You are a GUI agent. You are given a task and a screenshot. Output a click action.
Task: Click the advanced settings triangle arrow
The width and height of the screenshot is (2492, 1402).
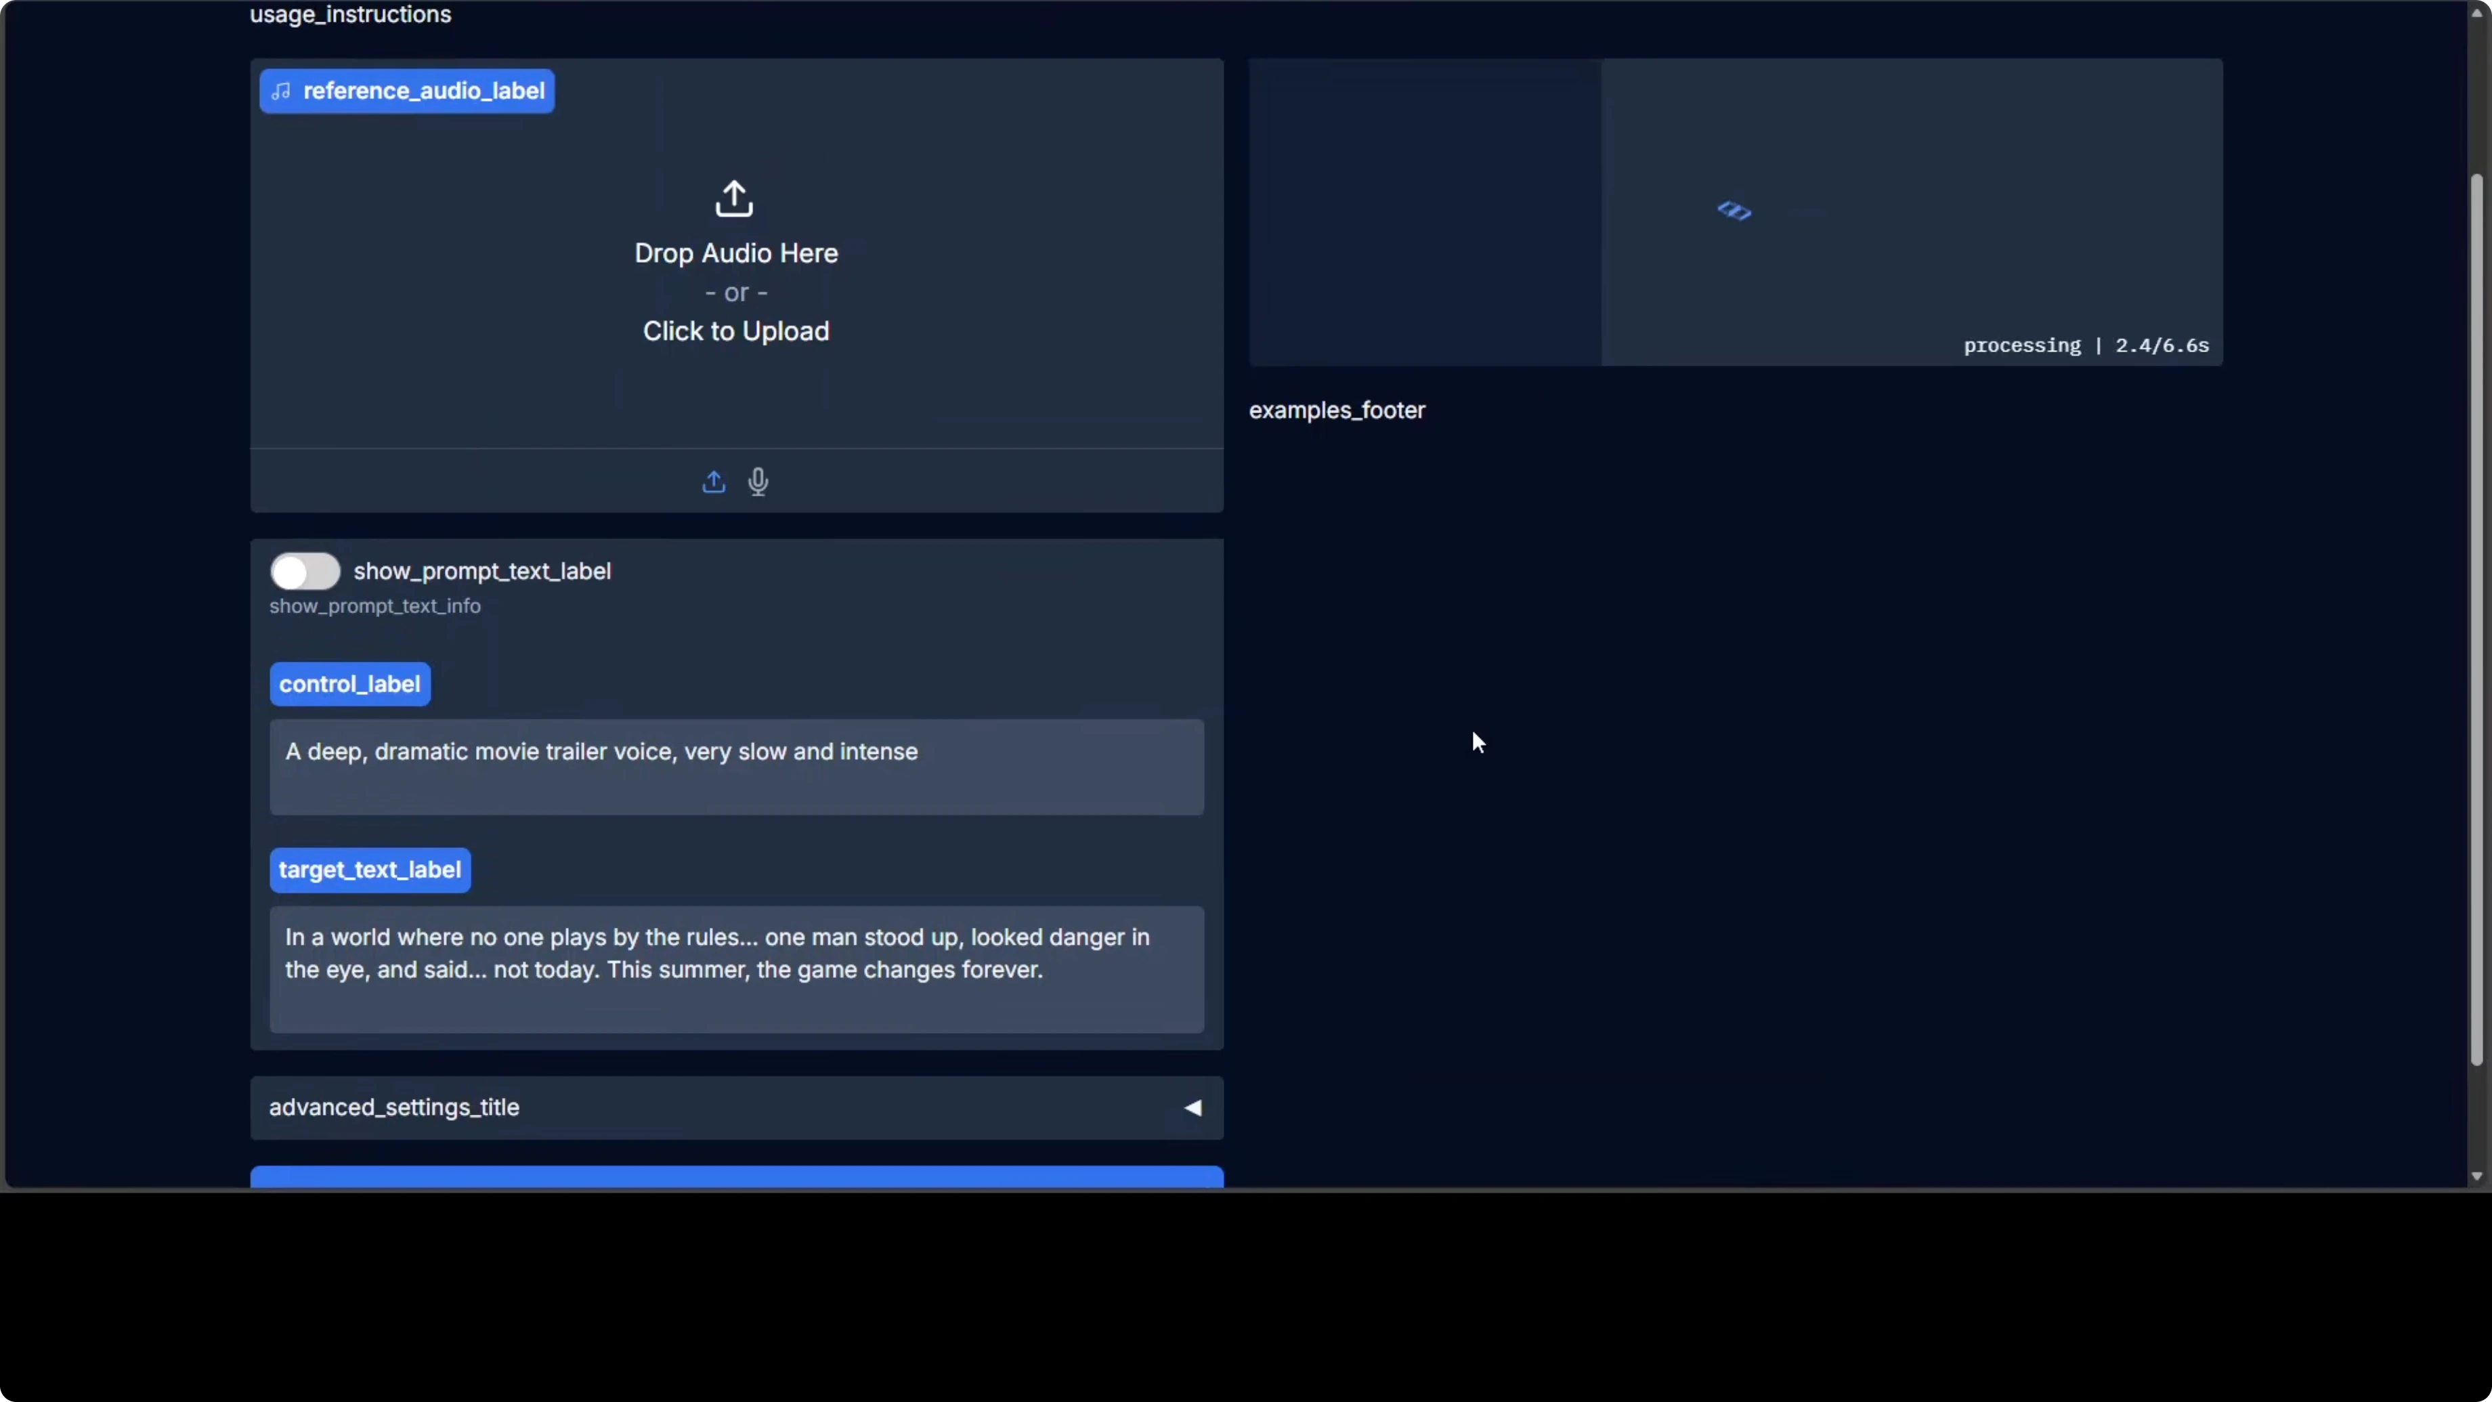[1193, 1108]
